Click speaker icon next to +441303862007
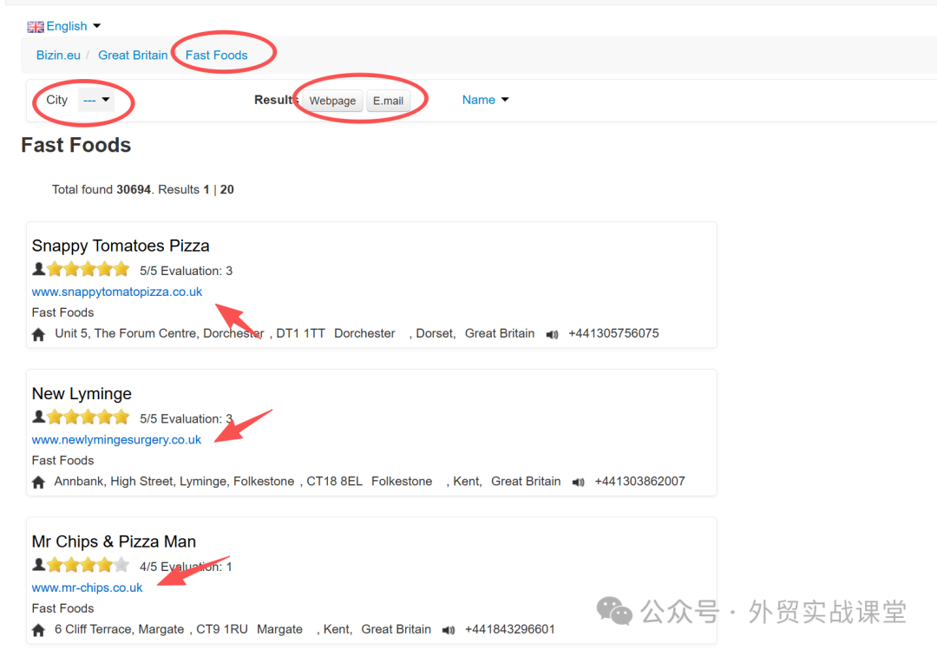This screenshot has height=650, width=937. click(x=579, y=483)
